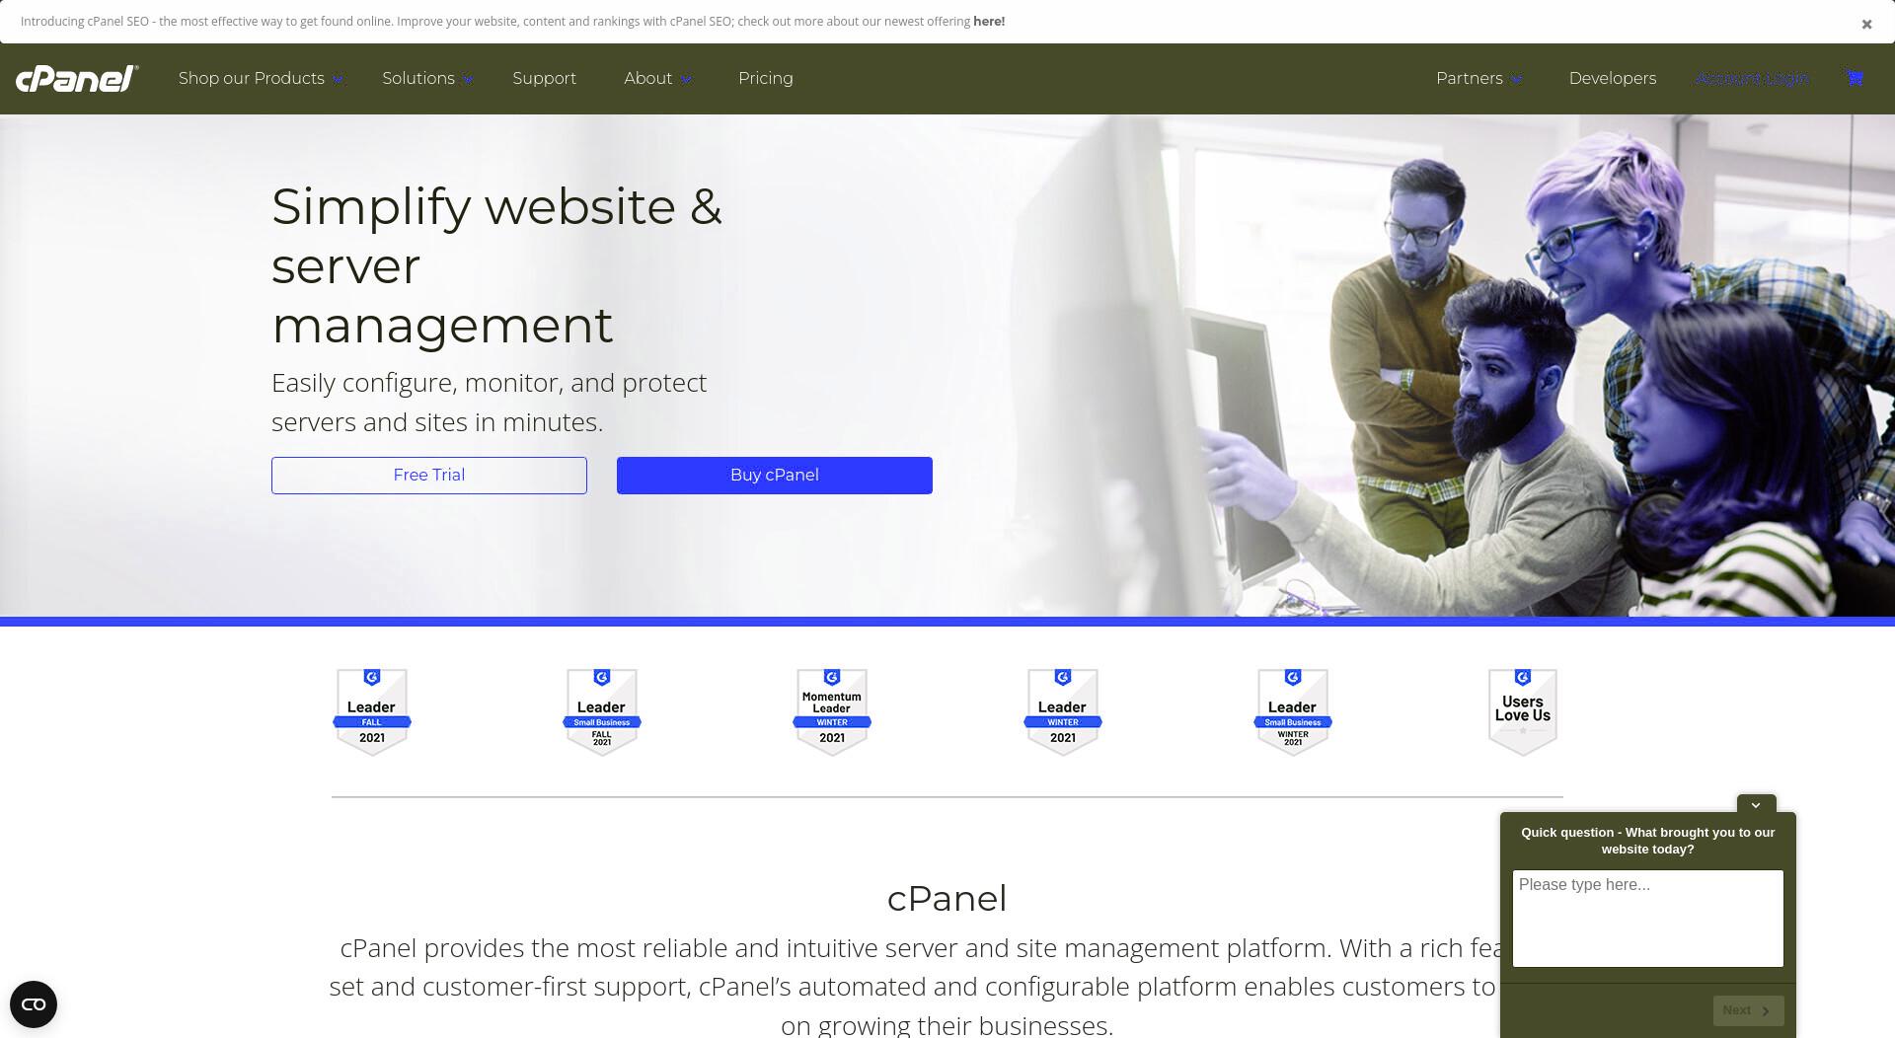Screen dimensions: 1895x1038
Task: Focus the 'Please type here...' text area
Action: 1648,919
